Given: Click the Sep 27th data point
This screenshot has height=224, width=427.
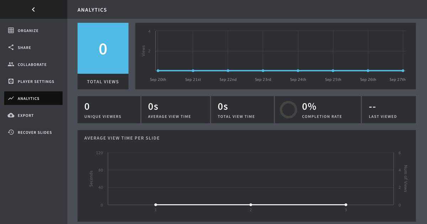Looking at the screenshot, I should point(403,70).
